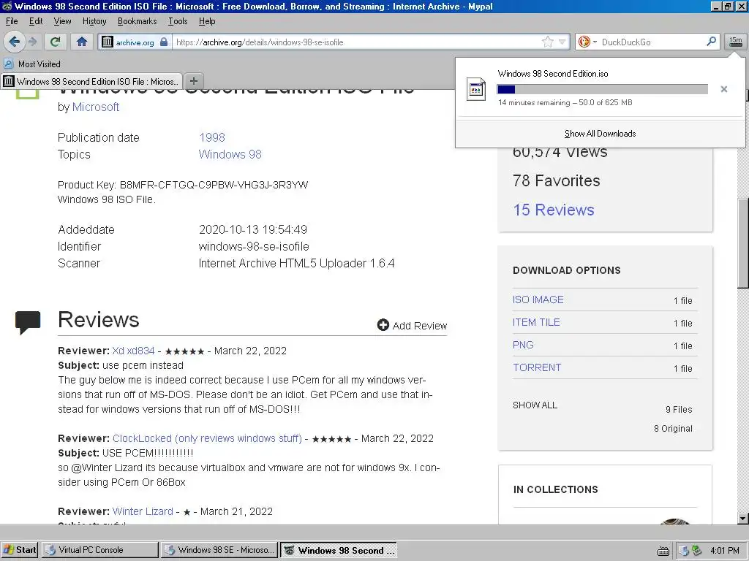This screenshot has width=749, height=561.
Task: Click the download progress bar
Action: pyautogui.click(x=602, y=89)
